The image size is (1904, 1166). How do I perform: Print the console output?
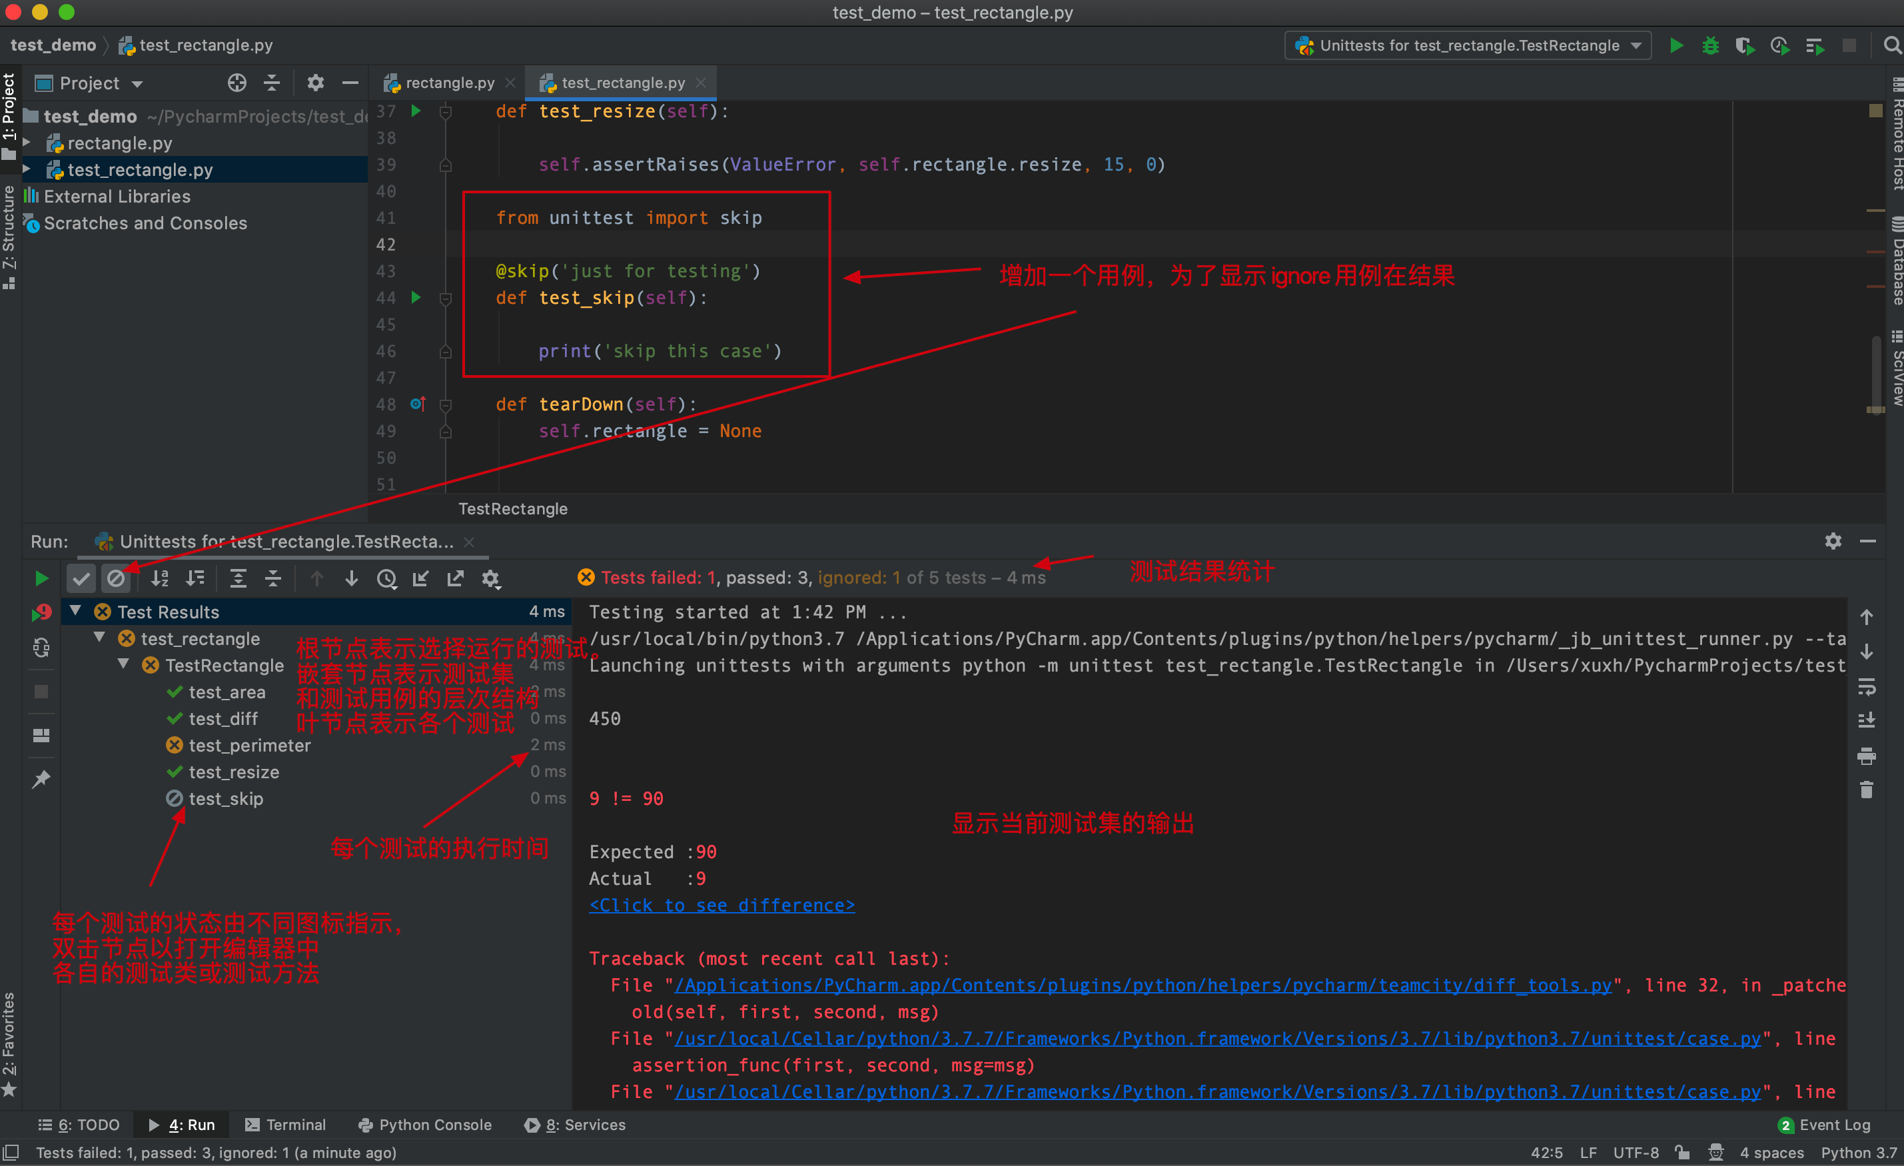tap(1866, 756)
